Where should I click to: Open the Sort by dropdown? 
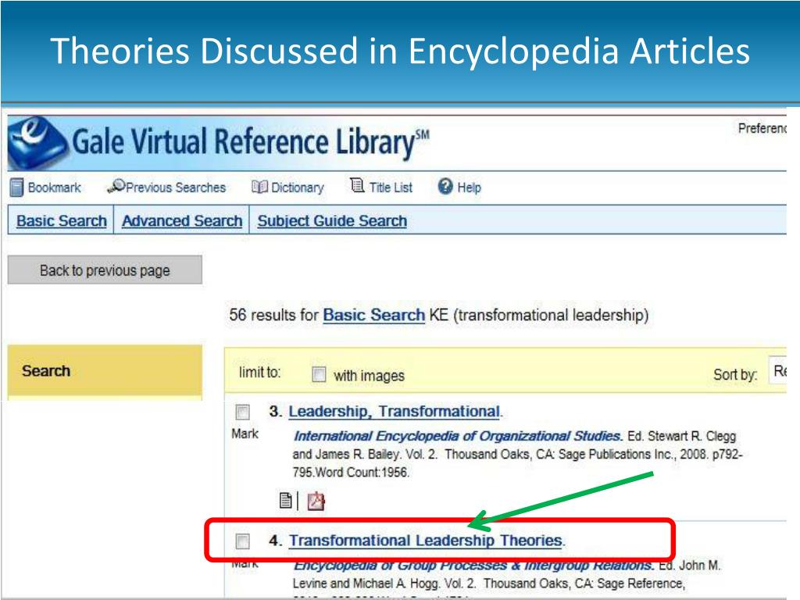[777, 371]
